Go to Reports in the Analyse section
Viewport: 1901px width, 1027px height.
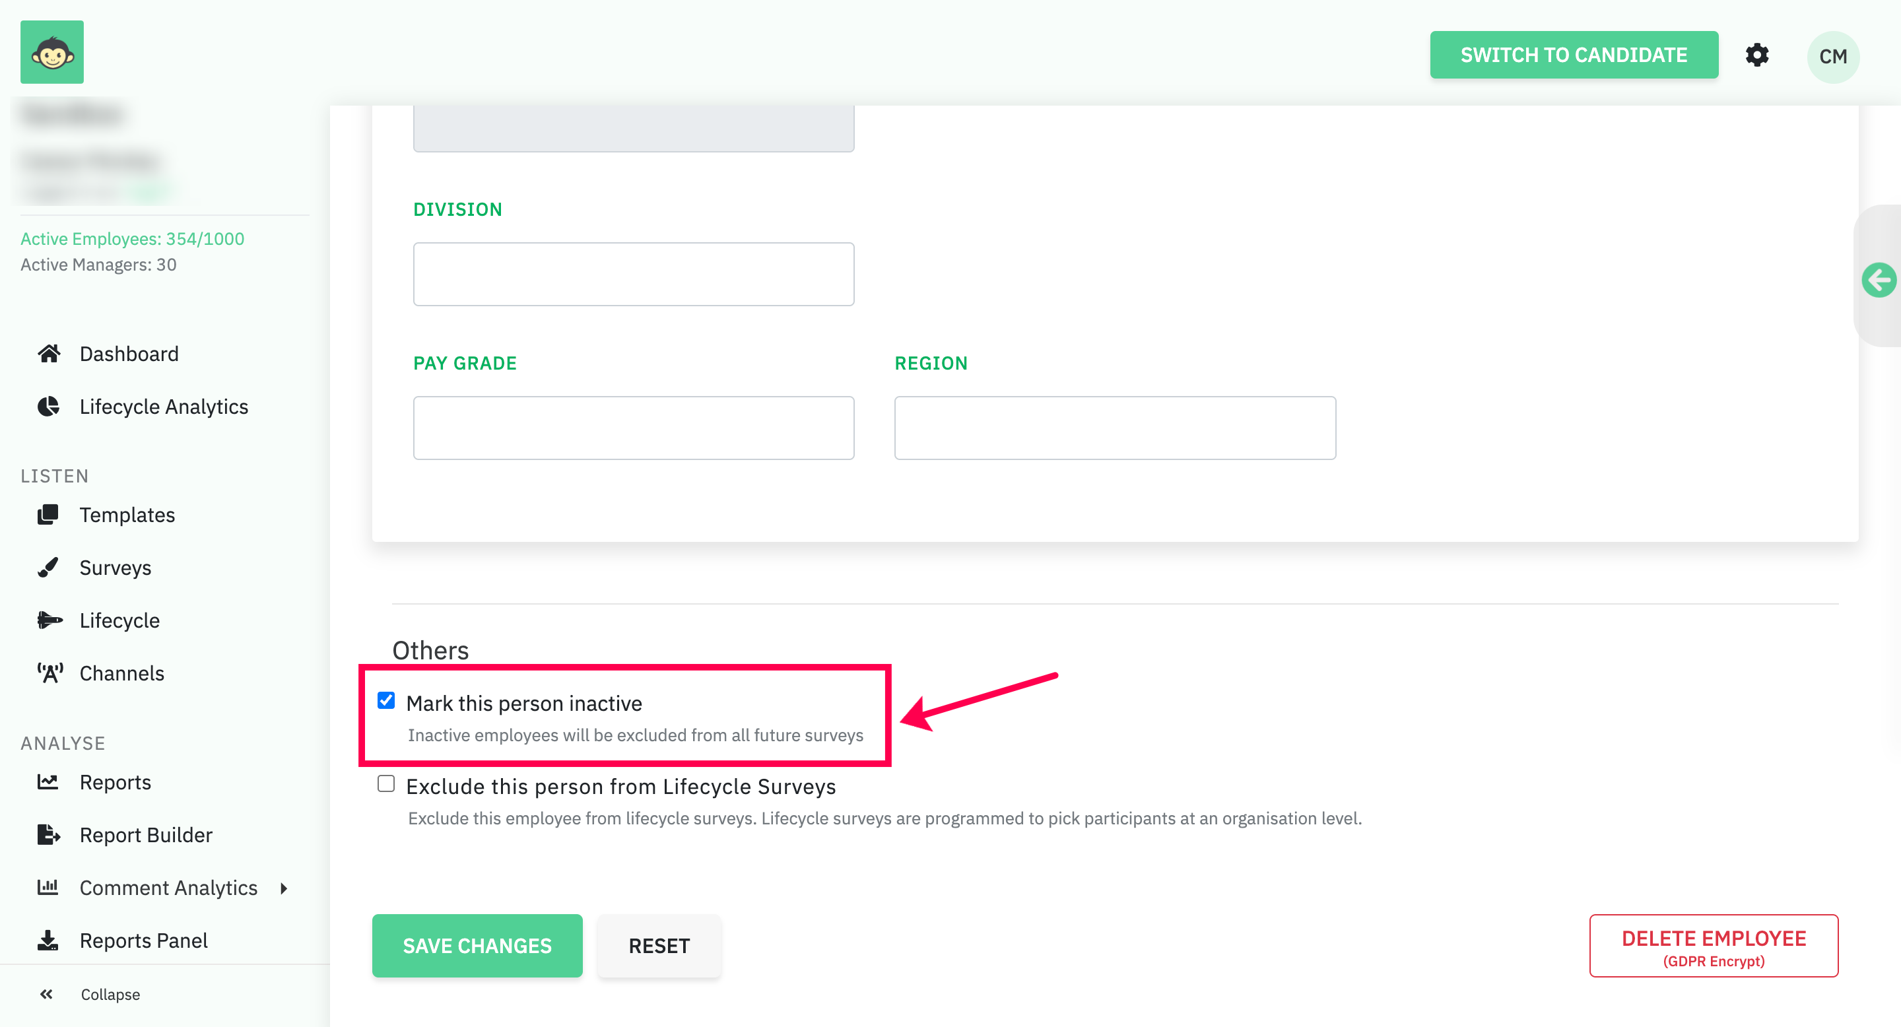(115, 782)
